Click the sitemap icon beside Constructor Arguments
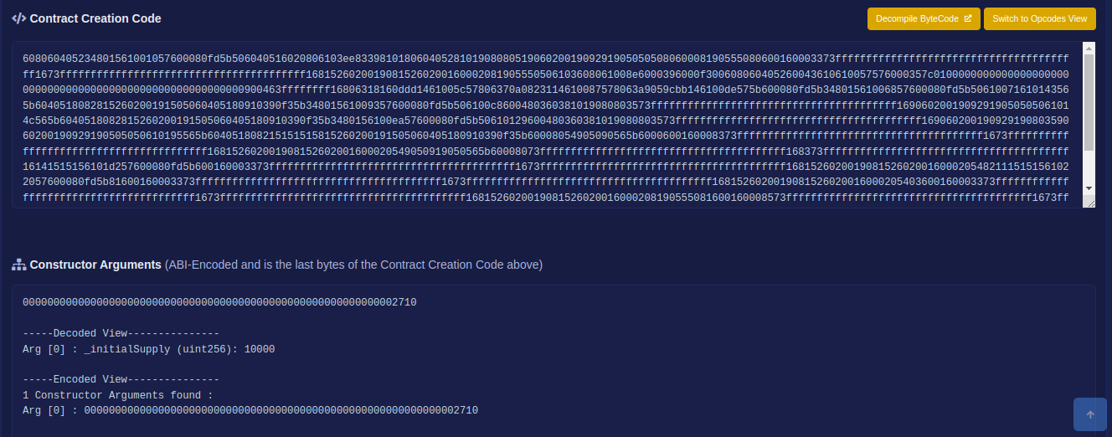Screen dimensions: 1112x437 (18, 265)
